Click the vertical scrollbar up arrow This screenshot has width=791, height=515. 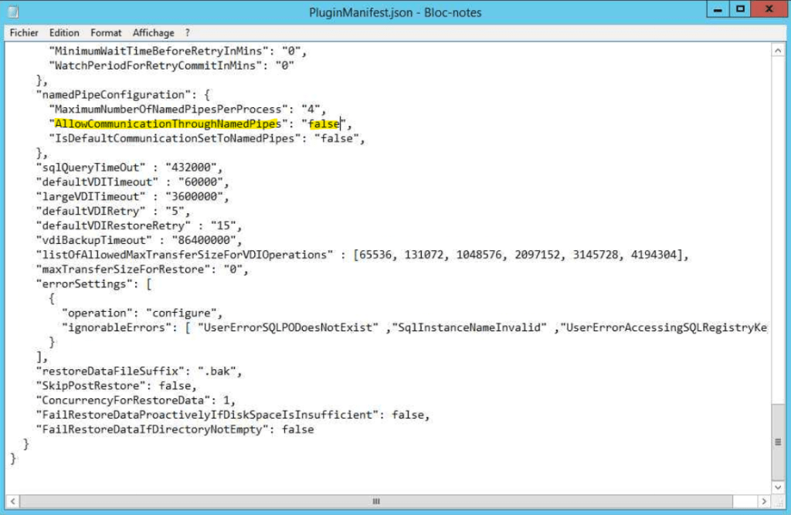coord(778,49)
